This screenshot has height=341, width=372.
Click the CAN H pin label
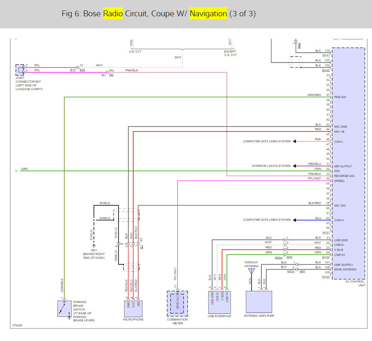pos(339,220)
